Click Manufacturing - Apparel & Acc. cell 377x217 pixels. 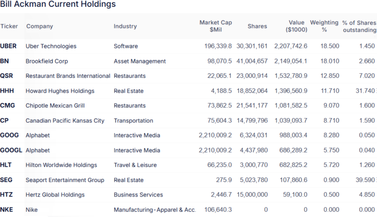[x=155, y=210]
